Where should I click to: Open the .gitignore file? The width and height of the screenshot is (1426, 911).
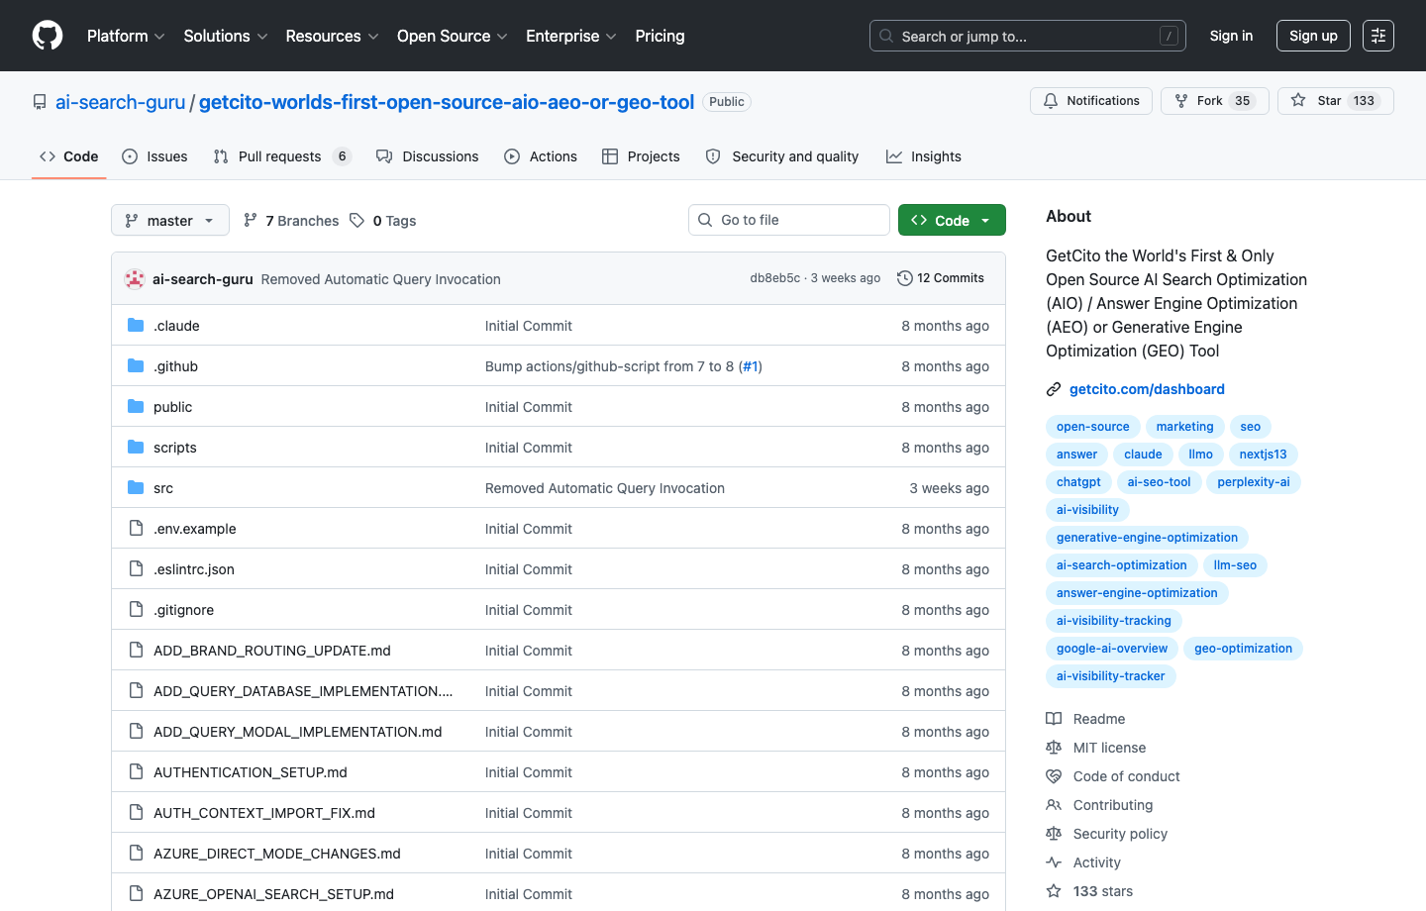183,610
